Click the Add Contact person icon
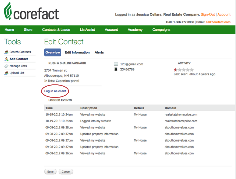This screenshot has width=236, height=179. pos(6,59)
